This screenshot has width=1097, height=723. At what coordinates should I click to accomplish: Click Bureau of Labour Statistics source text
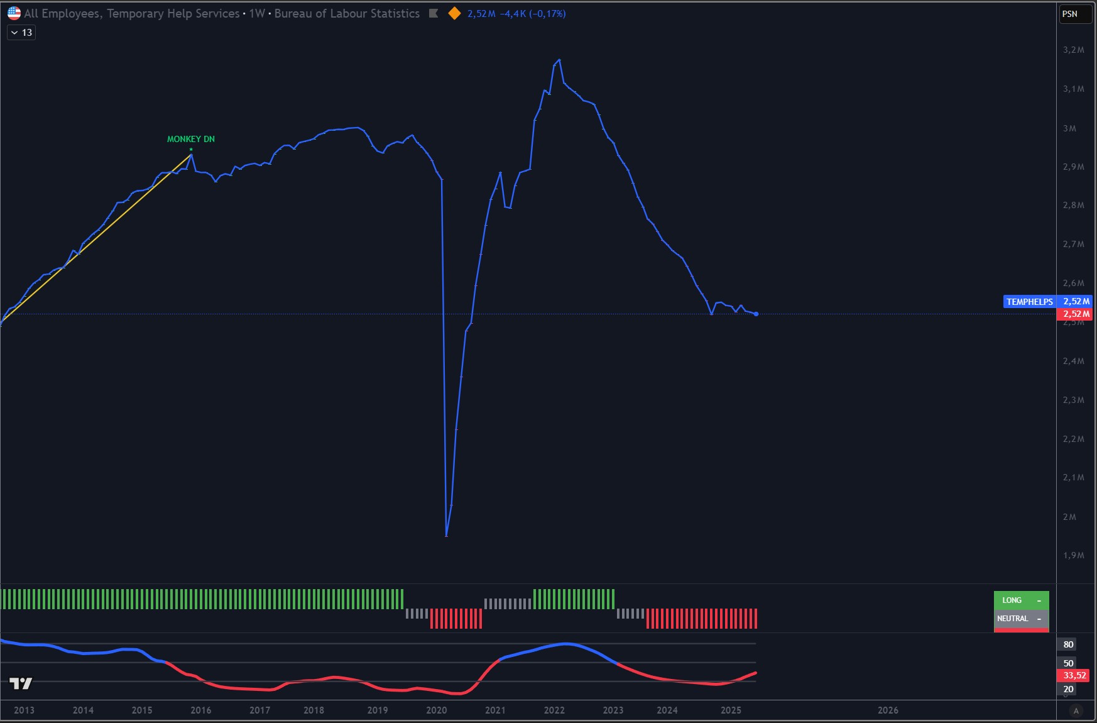tap(347, 13)
